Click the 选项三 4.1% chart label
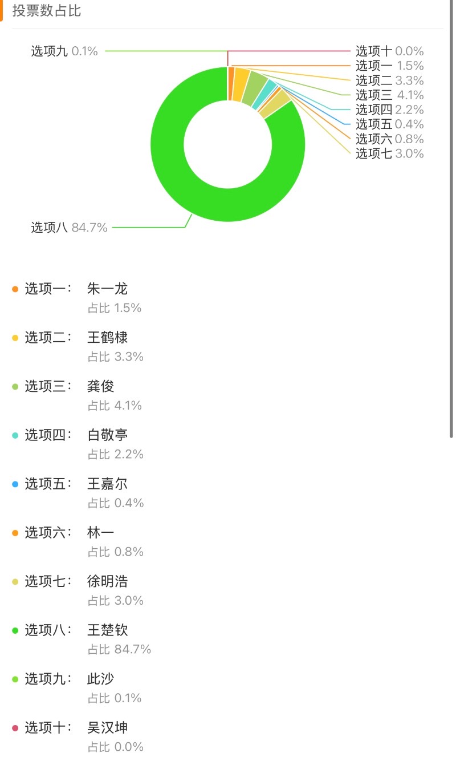Image resolution: width=456 pixels, height=761 pixels. 390,95
